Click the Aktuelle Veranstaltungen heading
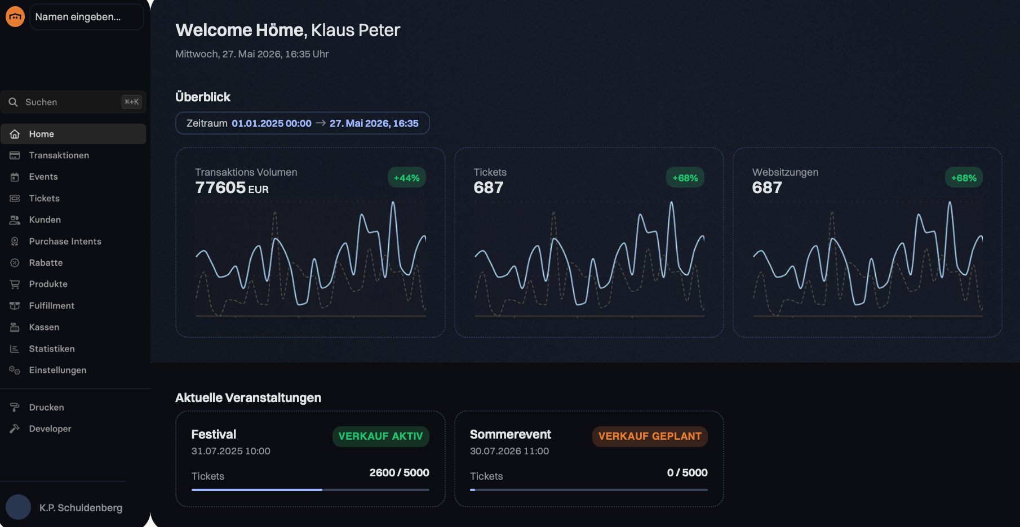This screenshot has width=1020, height=527. coord(248,398)
